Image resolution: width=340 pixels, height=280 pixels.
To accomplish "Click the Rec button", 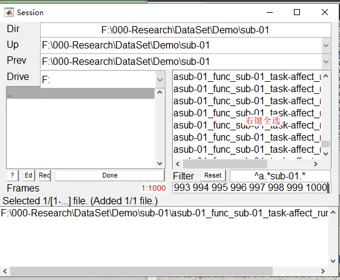I will click(44, 175).
